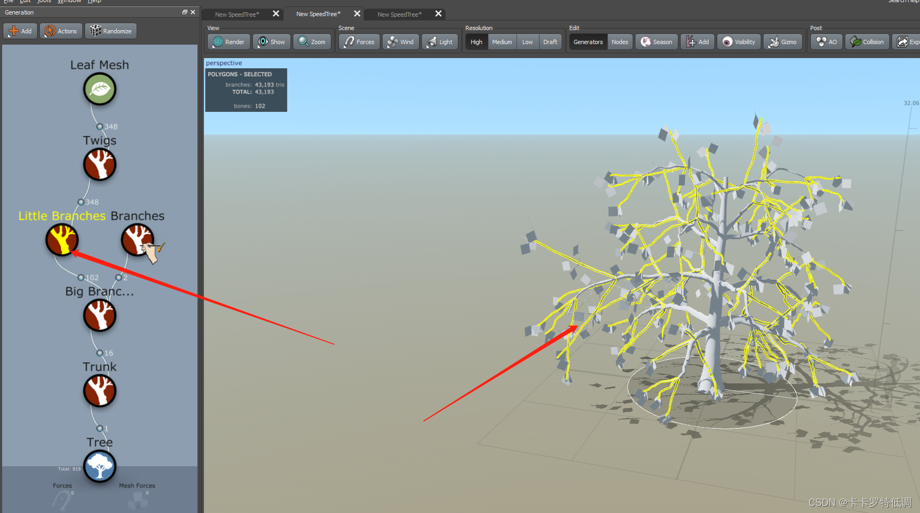
Task: Toggle the Wind scene button
Action: pyautogui.click(x=401, y=42)
